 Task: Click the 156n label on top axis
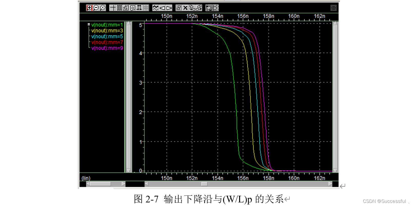coord(243,16)
